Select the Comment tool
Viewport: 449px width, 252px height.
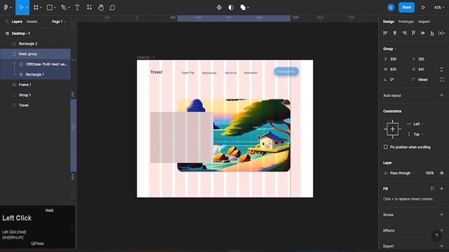click(112, 8)
